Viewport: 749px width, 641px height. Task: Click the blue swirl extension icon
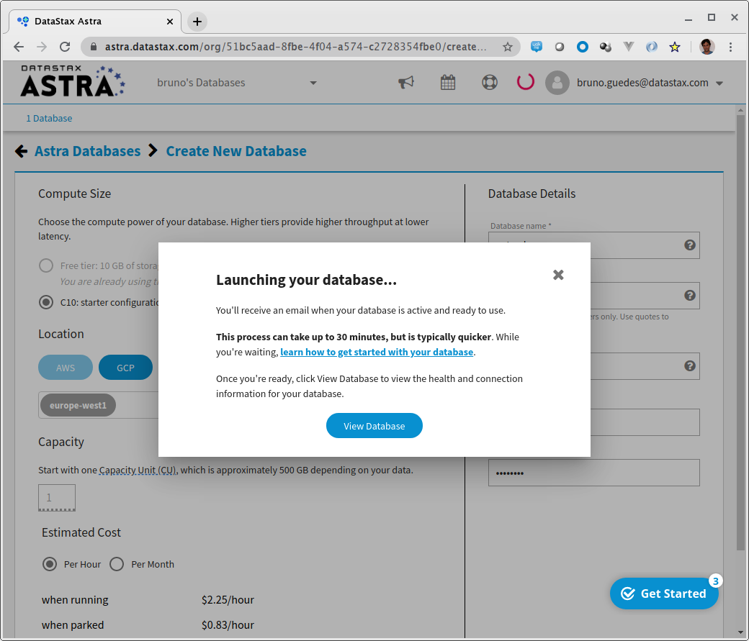pos(651,47)
